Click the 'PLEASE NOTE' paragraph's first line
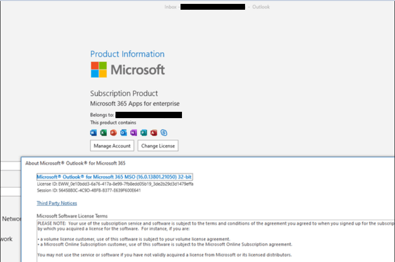Viewport: 395px width, 262px height. (x=216, y=224)
